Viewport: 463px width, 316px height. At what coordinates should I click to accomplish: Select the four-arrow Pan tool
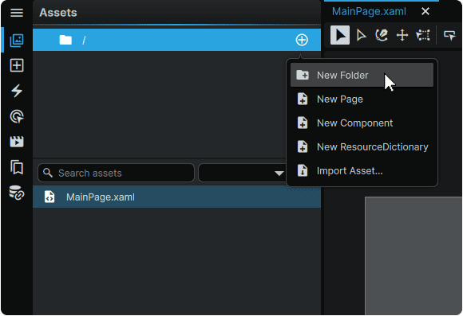tap(402, 35)
